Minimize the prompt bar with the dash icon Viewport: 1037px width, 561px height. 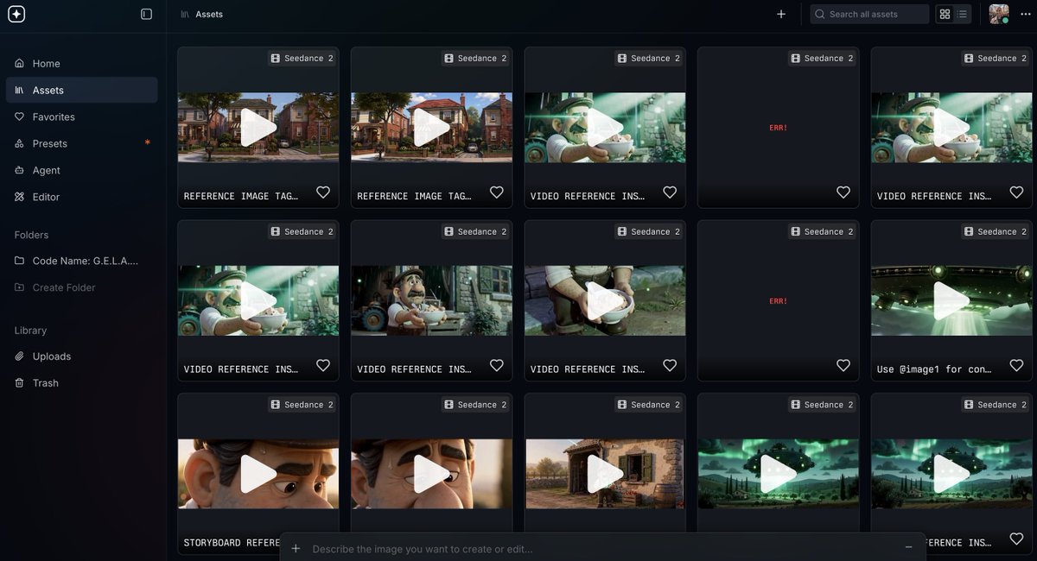point(908,547)
